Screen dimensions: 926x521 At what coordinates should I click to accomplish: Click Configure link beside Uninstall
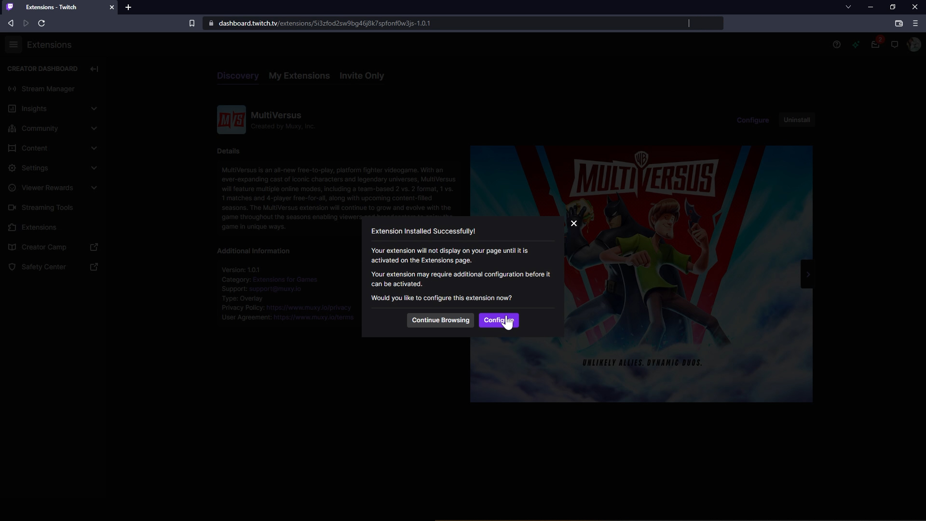coord(753,120)
